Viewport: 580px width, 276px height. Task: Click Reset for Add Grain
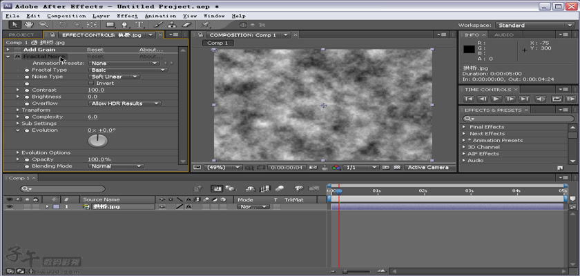pyautogui.click(x=95, y=50)
